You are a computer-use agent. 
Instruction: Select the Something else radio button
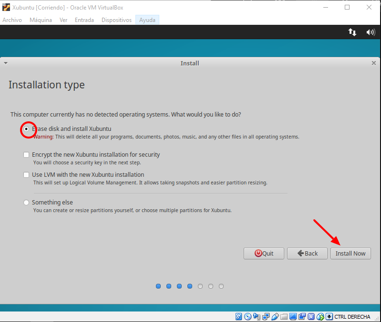click(26, 203)
